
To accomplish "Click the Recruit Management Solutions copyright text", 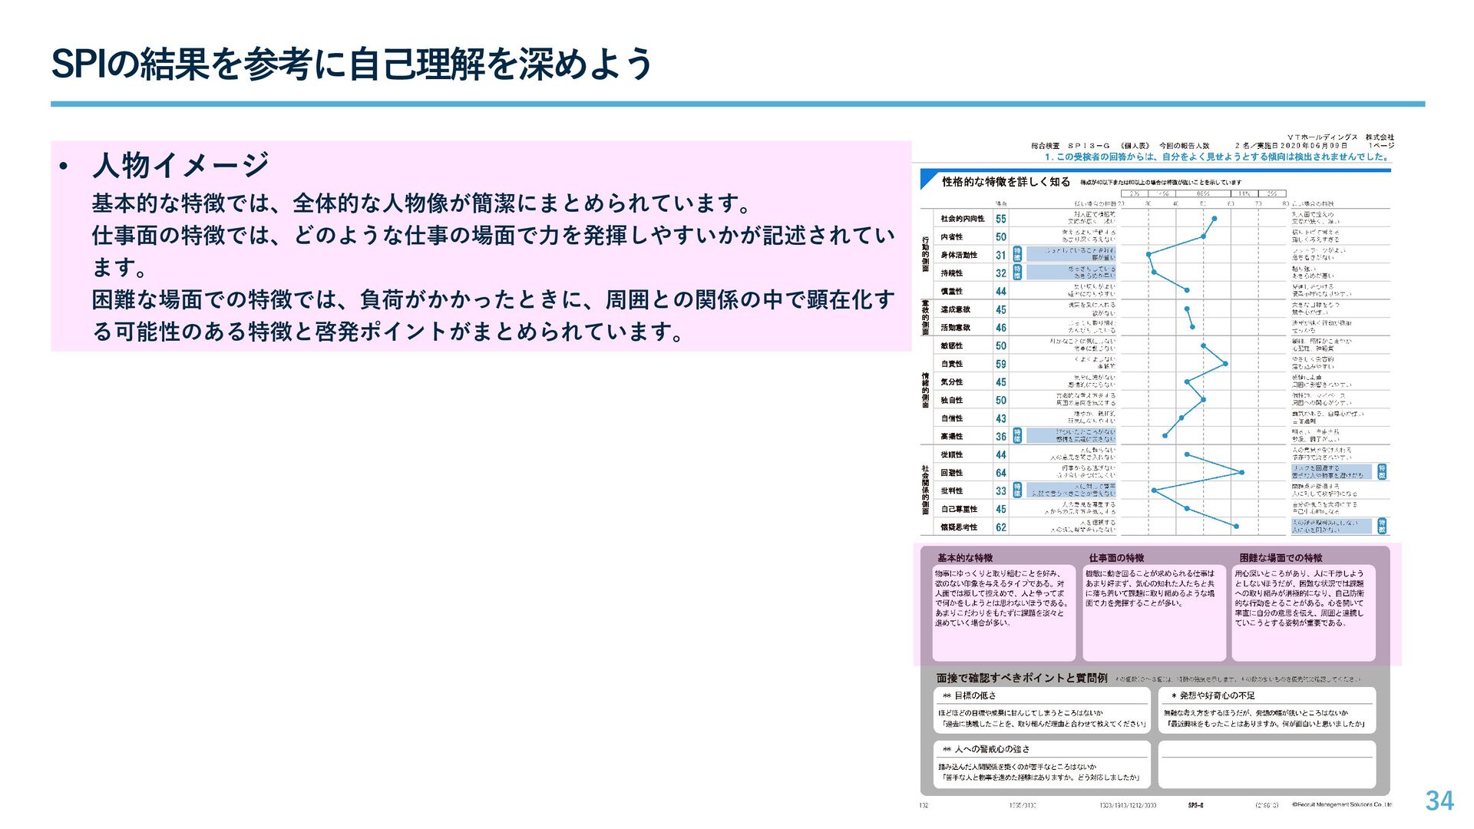I will tap(1342, 804).
